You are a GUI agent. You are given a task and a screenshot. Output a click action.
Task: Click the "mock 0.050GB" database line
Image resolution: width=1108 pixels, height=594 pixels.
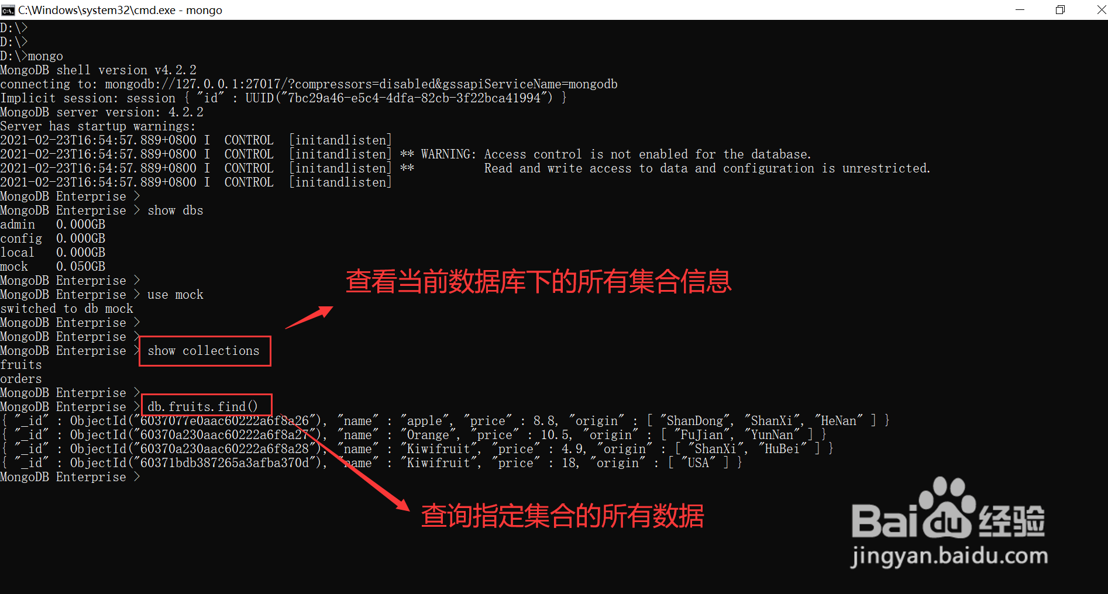point(53,267)
